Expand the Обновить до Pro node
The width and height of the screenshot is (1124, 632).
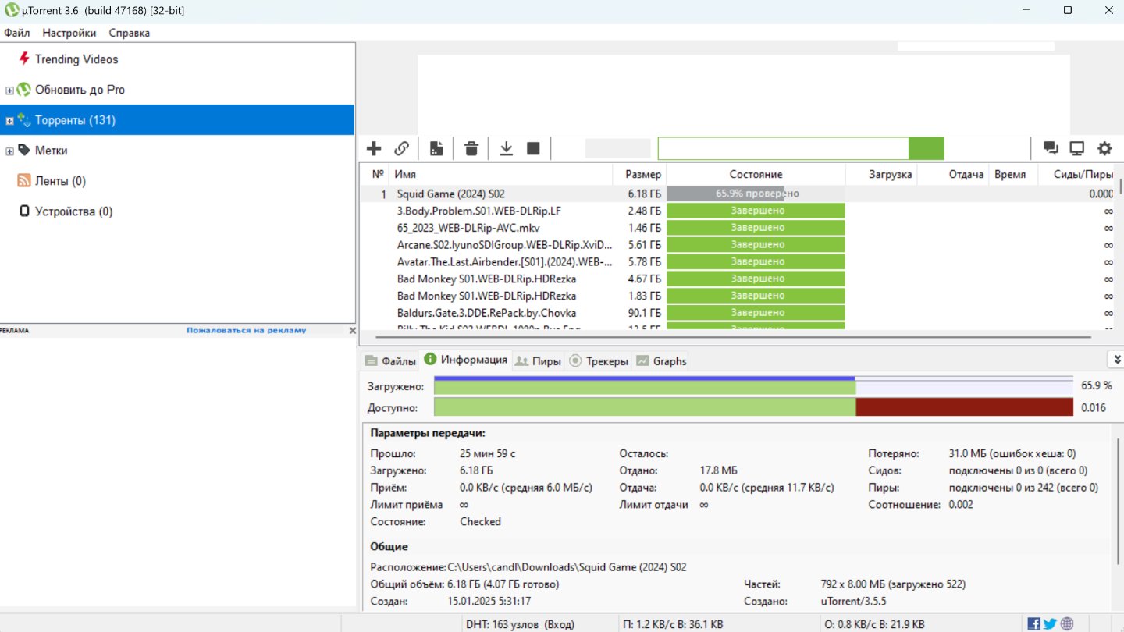point(9,91)
